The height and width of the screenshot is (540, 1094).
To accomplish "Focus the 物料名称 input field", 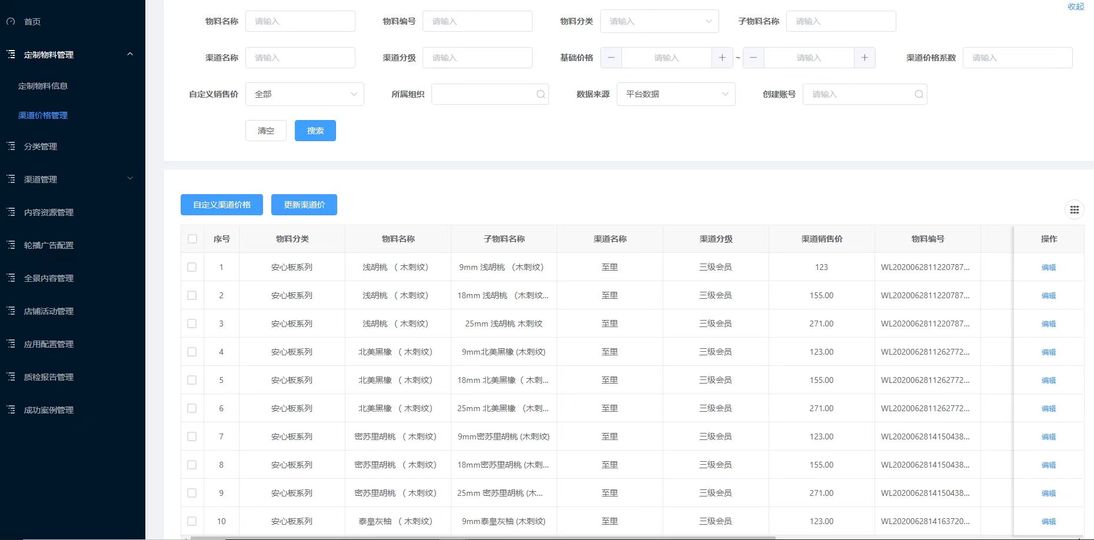I will 300,21.
